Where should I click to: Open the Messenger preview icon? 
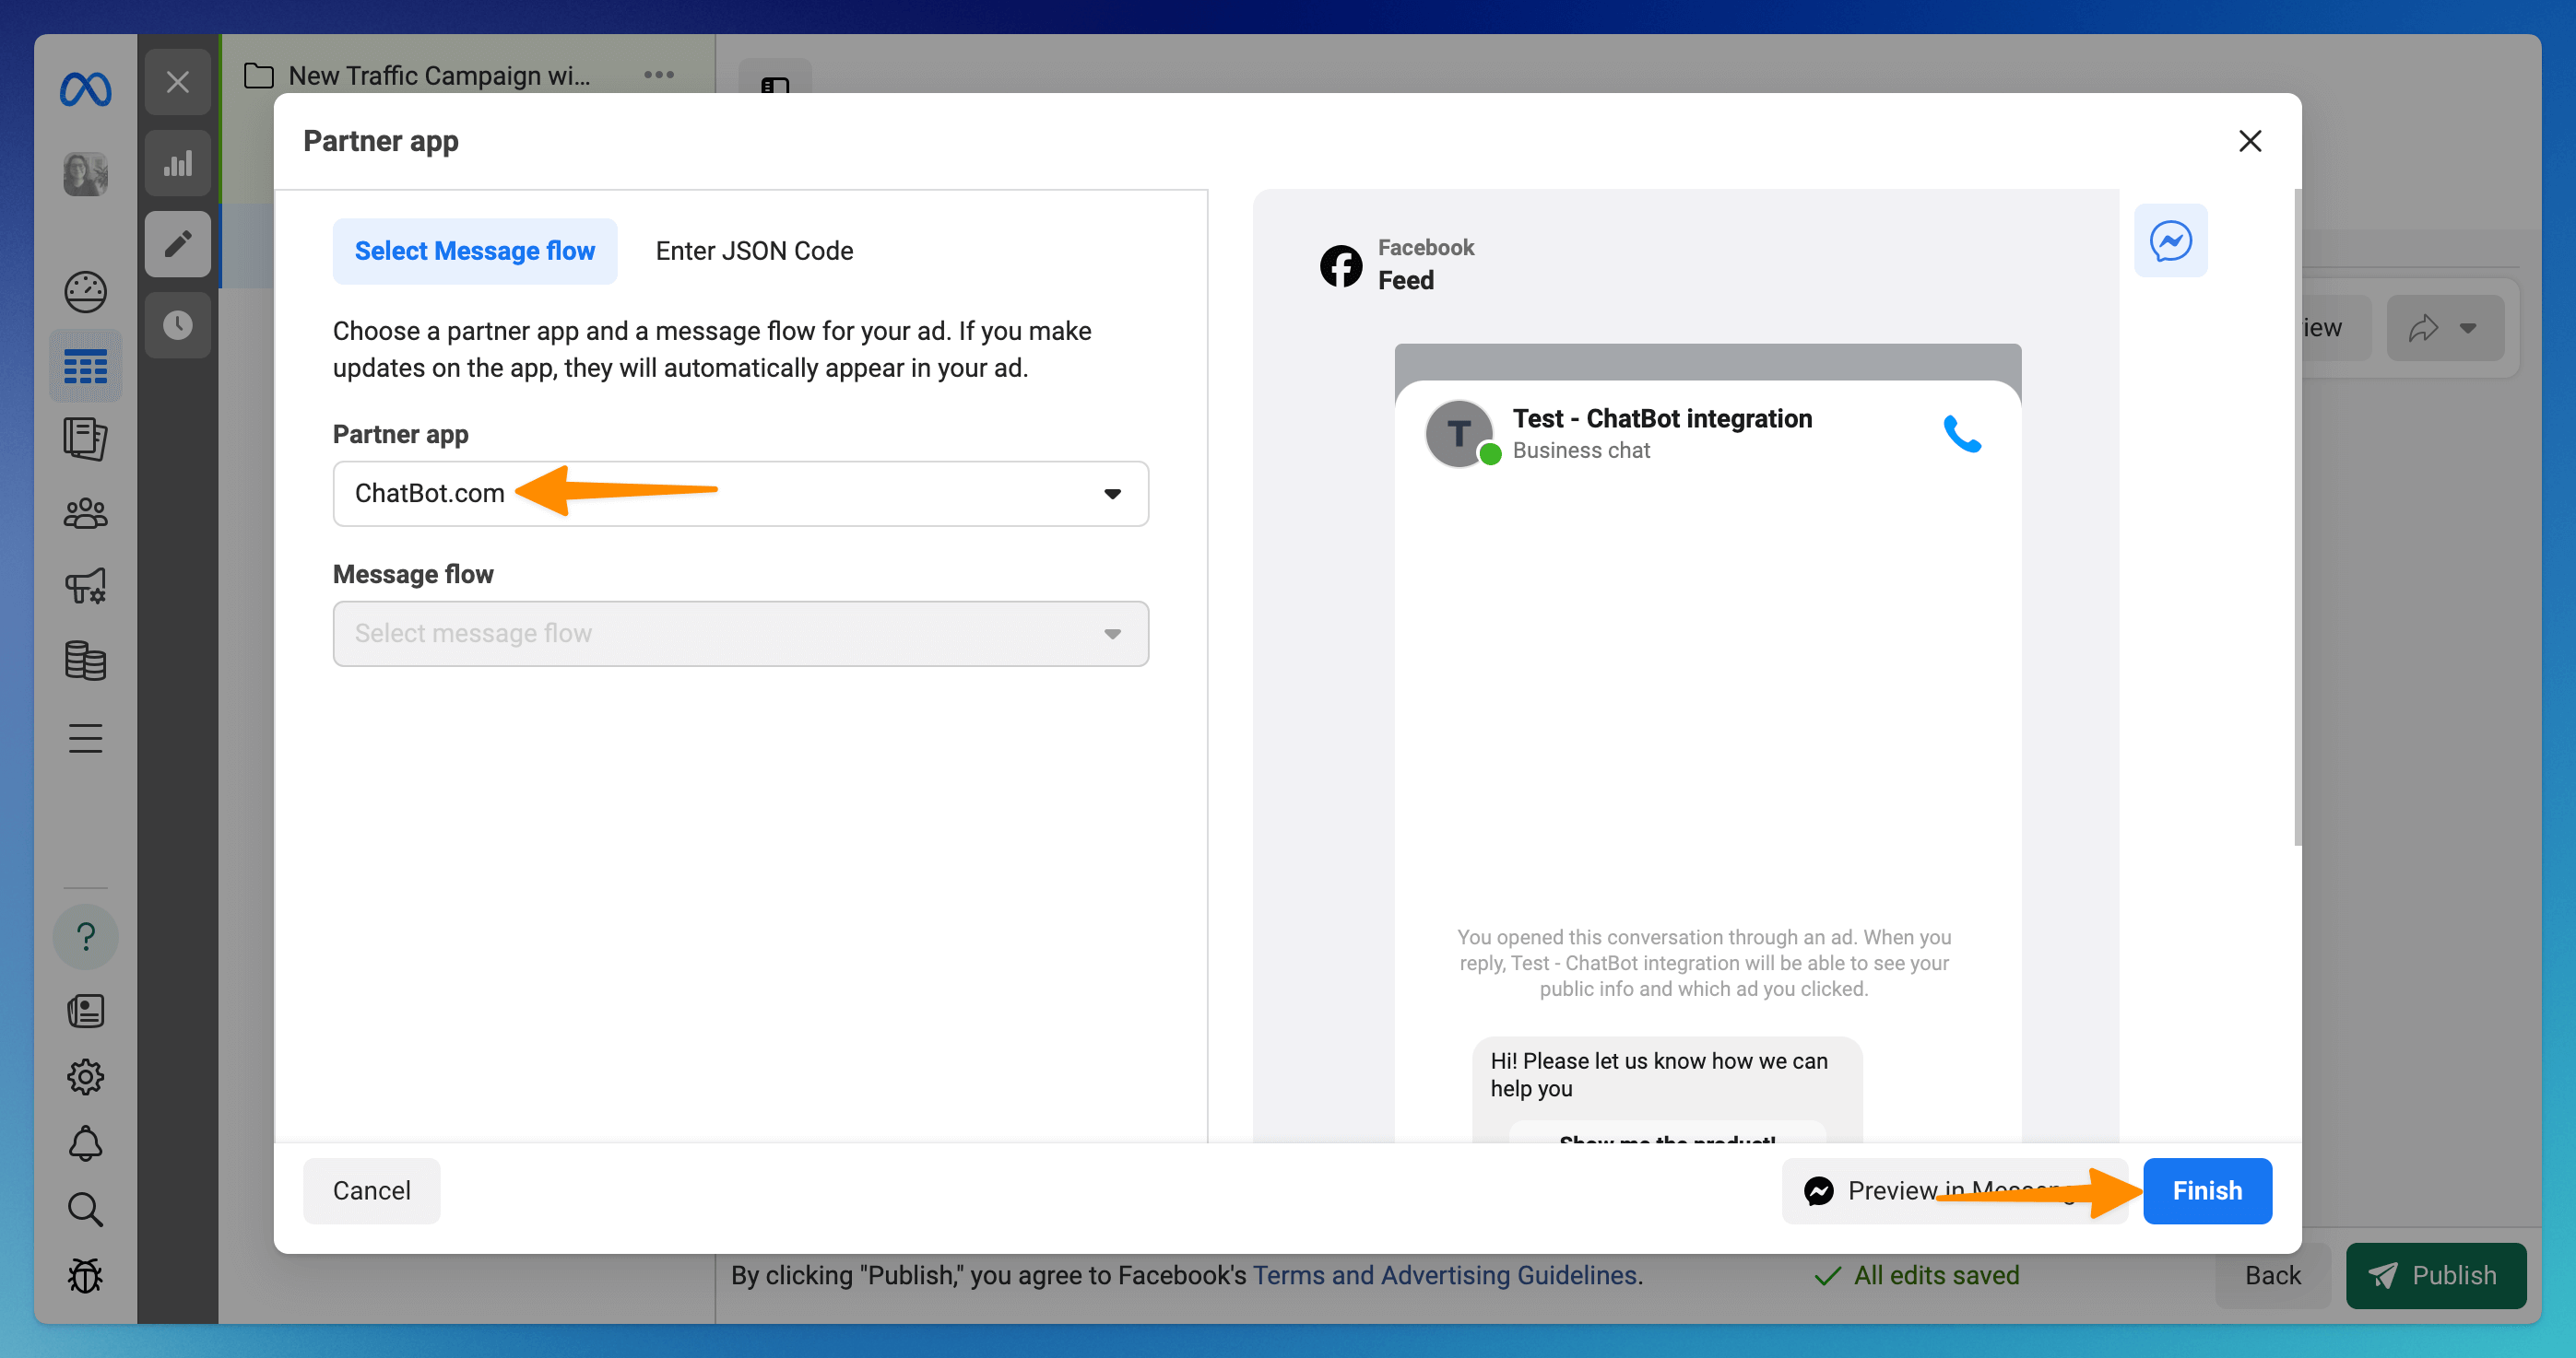click(x=2170, y=240)
